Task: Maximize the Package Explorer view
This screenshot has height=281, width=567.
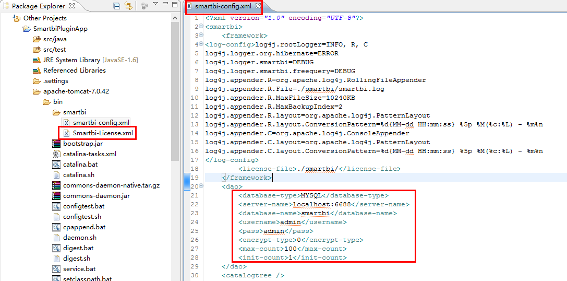Action: [x=175, y=5]
